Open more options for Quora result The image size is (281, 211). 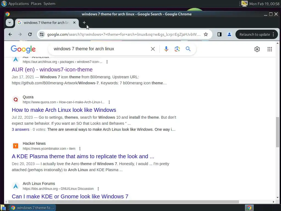tap(109, 102)
